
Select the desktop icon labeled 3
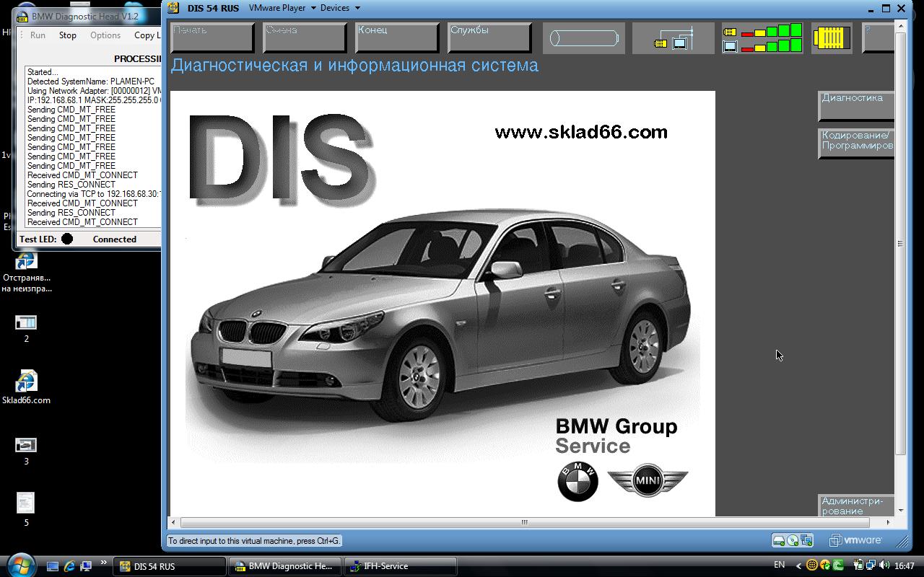click(26, 451)
